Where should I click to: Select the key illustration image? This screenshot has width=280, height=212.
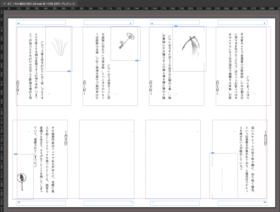click(x=126, y=41)
